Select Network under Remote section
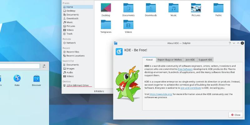The width and height of the screenshot is (250, 125). (x=71, y=43)
